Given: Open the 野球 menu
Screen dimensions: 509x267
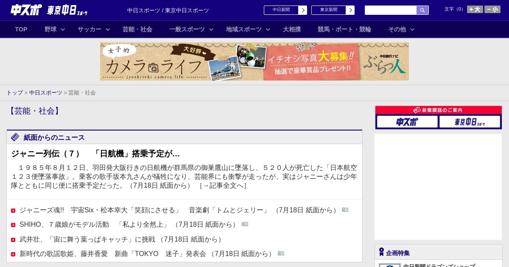Looking at the screenshot, I should coord(50,29).
